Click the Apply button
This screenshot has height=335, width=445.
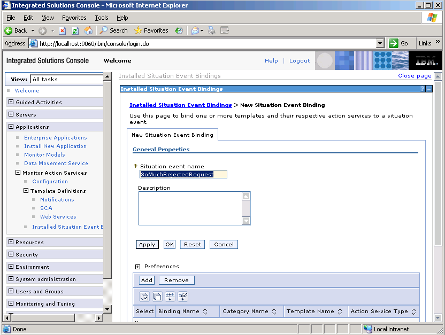tap(147, 245)
